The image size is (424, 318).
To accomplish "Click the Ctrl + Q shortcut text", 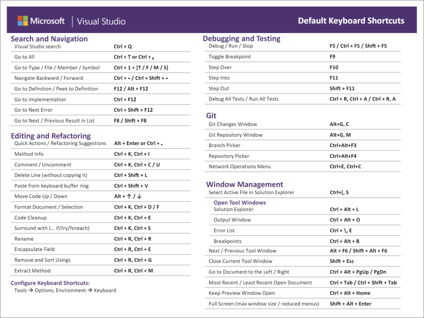I will click(x=123, y=47).
